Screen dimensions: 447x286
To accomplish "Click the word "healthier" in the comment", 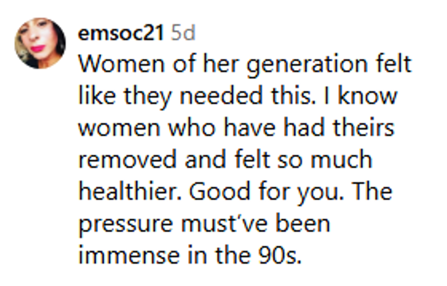I will pos(130,191).
